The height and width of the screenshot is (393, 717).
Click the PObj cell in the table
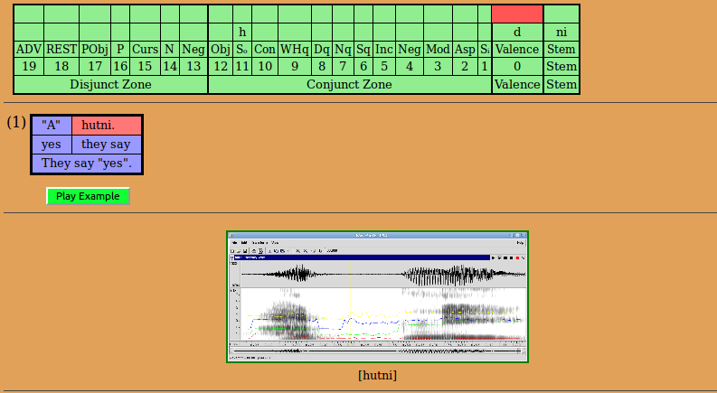95,49
